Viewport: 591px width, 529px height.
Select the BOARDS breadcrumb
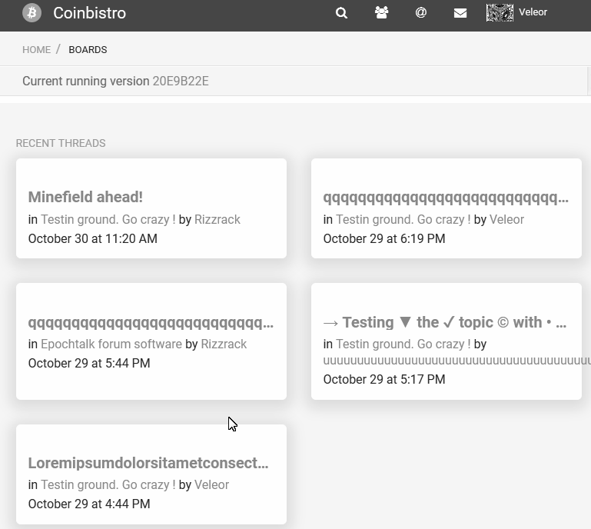[x=88, y=50]
